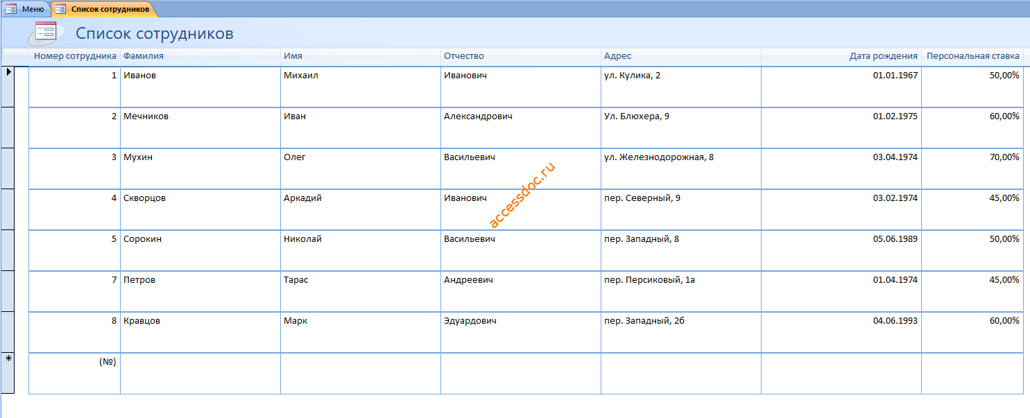Select record selector for Мечников row
This screenshot has height=418, width=1030.
(8, 128)
